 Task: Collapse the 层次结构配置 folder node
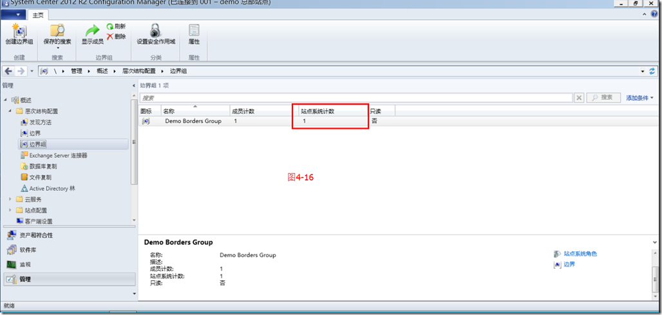(10, 111)
